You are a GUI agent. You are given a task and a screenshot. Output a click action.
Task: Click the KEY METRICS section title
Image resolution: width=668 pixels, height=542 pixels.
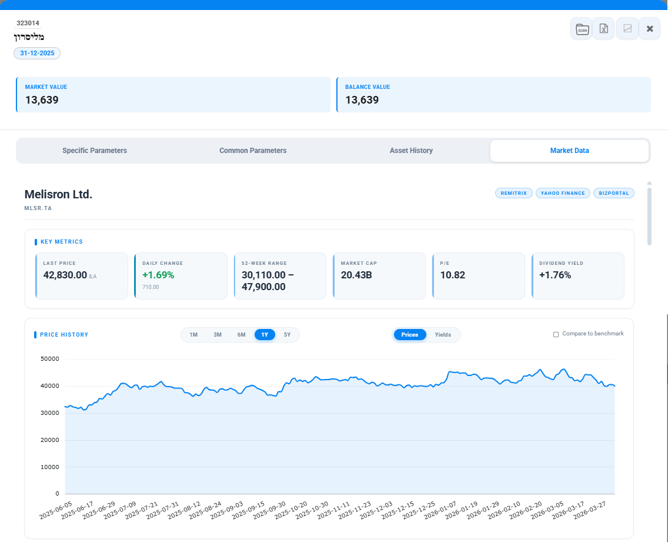pos(62,242)
